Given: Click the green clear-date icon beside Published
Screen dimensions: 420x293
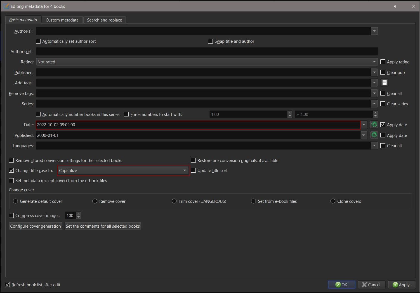Looking at the screenshot, I should [x=374, y=135].
